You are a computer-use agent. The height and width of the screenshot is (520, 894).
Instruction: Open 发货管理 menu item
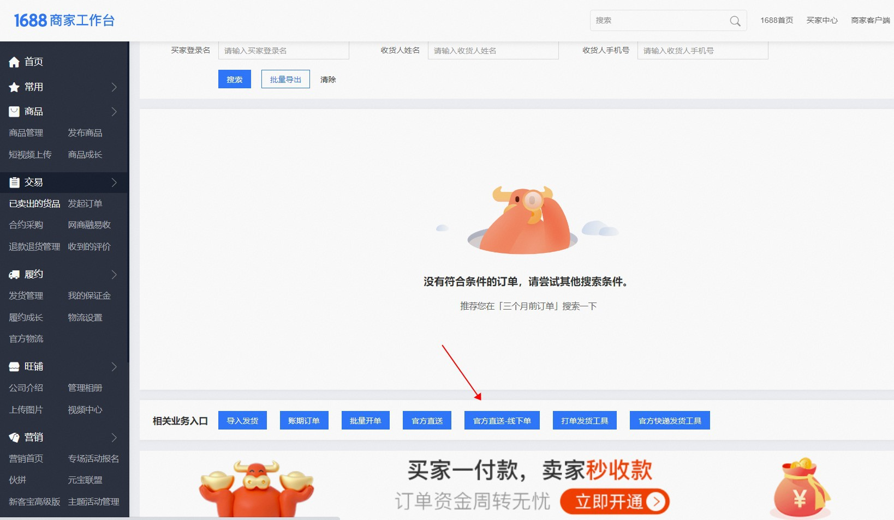tap(26, 296)
